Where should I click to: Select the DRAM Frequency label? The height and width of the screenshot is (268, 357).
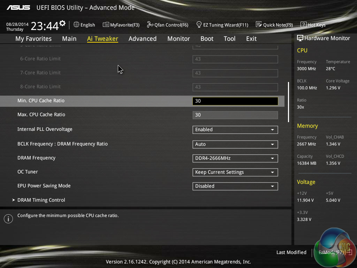(x=36, y=158)
